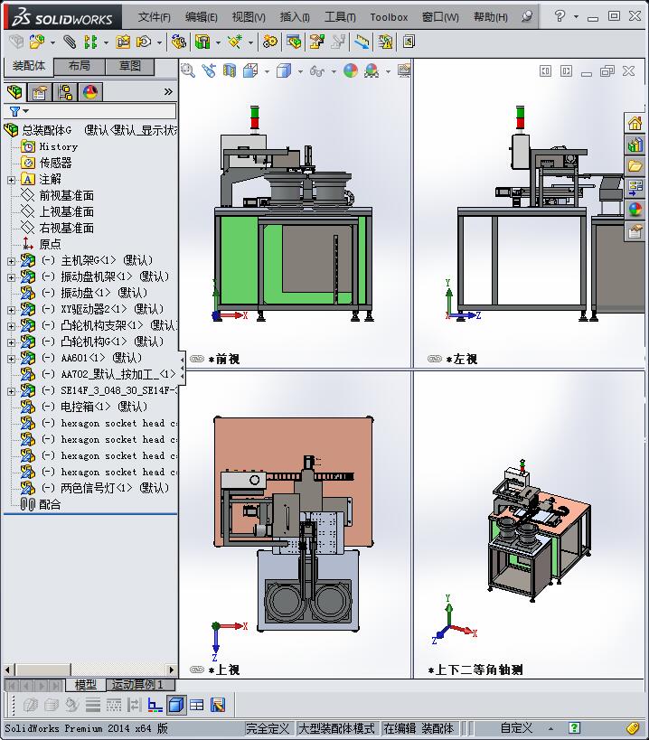Click inside the tree filter field

coord(89,111)
